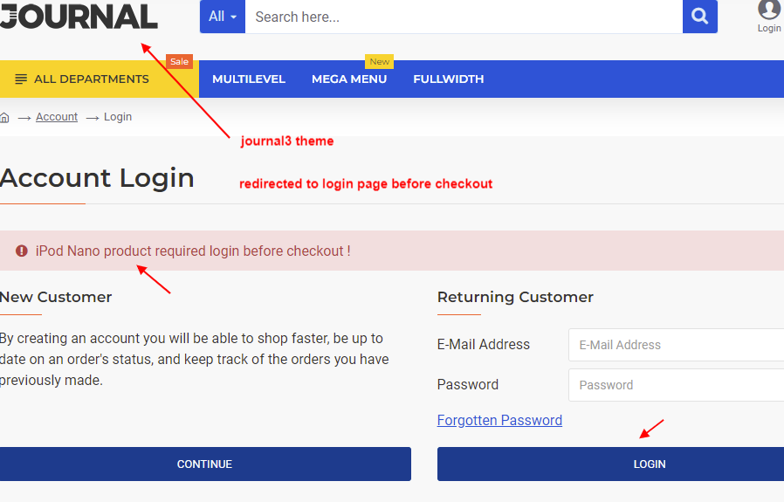Focus the E-Mail Address field

[676, 345]
